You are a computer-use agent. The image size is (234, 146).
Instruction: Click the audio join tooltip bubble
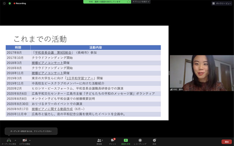click(x=31, y=131)
